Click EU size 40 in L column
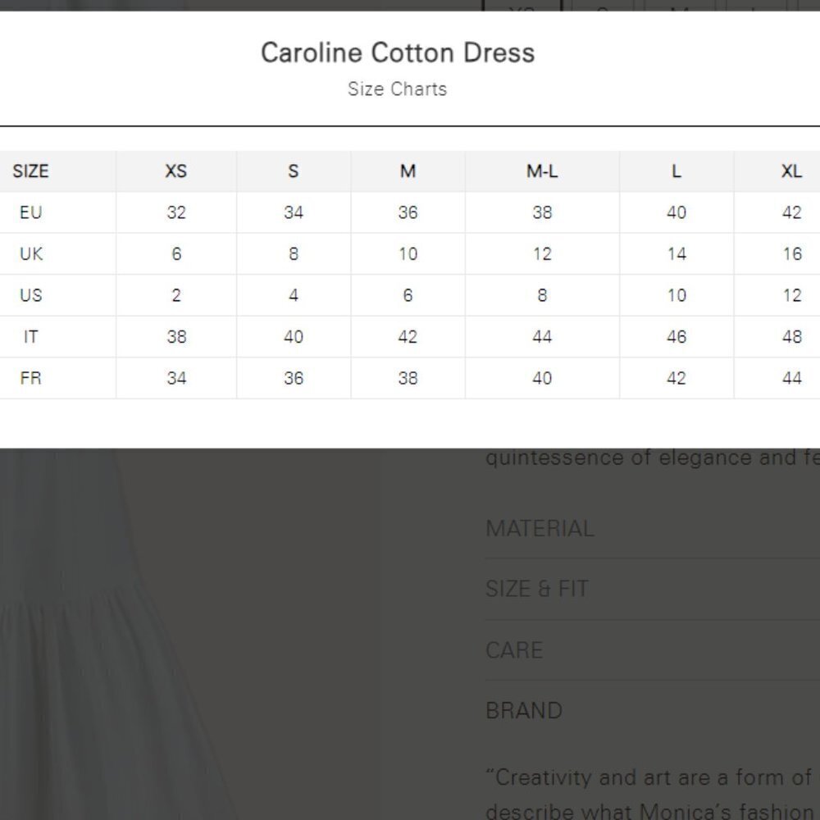 point(676,212)
